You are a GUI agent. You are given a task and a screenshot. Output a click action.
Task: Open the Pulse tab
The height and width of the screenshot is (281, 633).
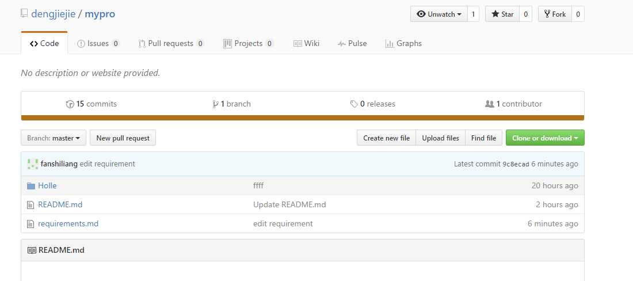352,43
